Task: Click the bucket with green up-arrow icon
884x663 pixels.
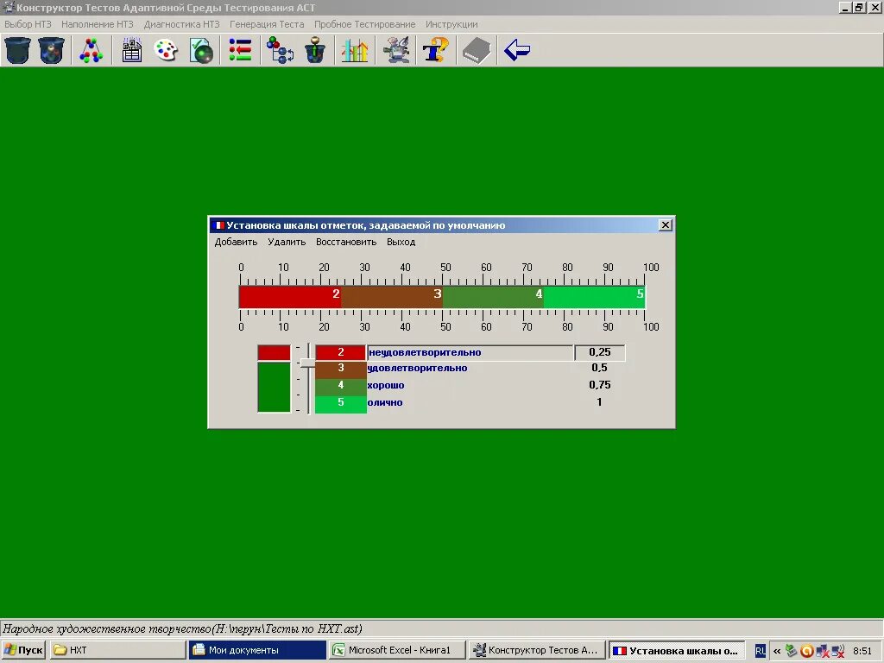Action: pos(315,50)
